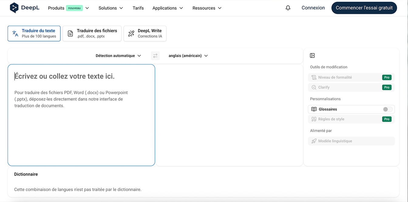Click the Clarify magnifier icon
The height and width of the screenshot is (202, 408).
[x=314, y=87]
